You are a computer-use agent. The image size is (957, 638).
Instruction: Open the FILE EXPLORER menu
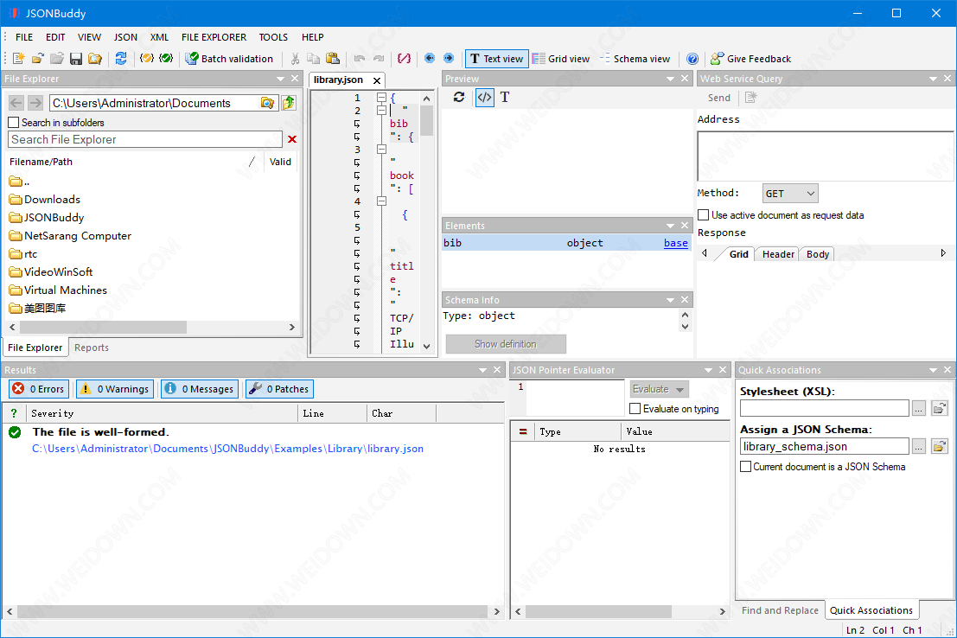click(214, 37)
